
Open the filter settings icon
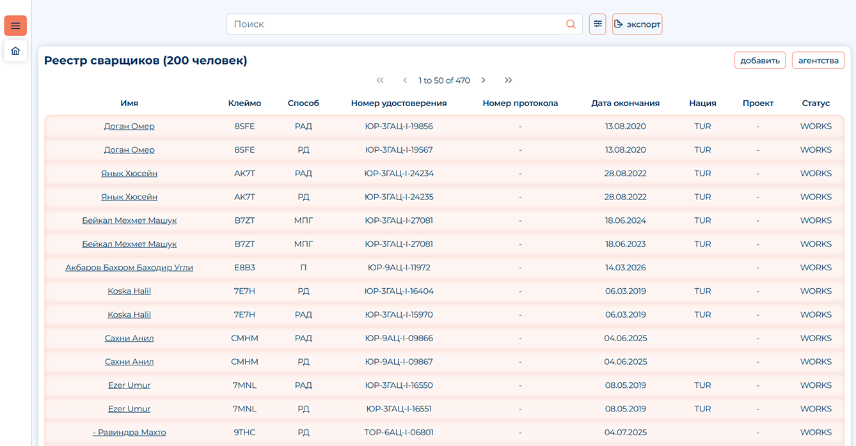click(598, 24)
